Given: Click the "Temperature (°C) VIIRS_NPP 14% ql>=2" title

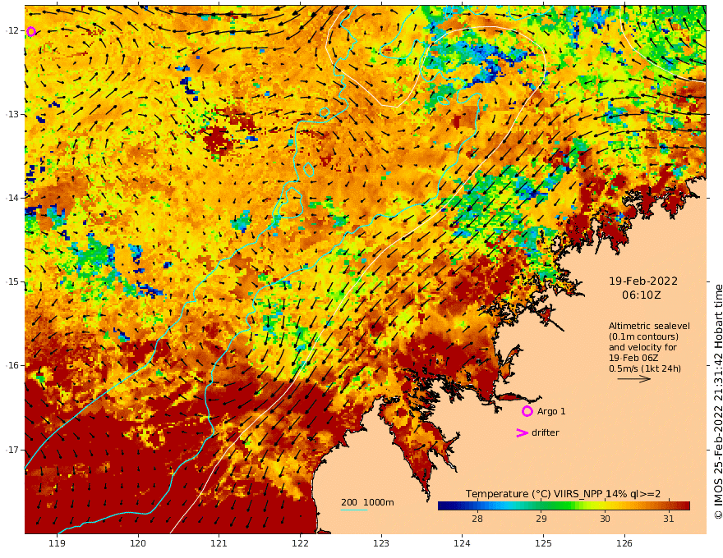Looking at the screenshot, I should (x=563, y=493).
